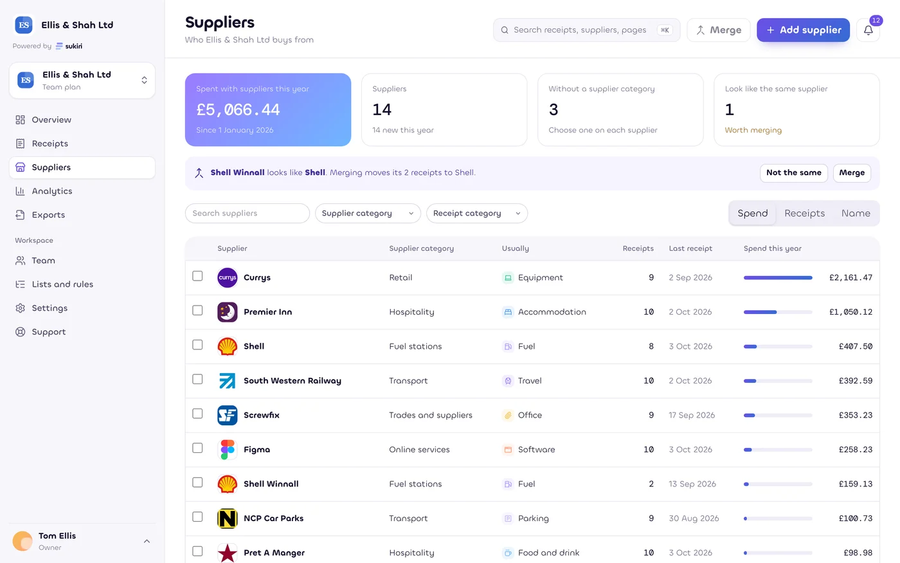Click the Ellis & Shah Ltd header logo

24,25
